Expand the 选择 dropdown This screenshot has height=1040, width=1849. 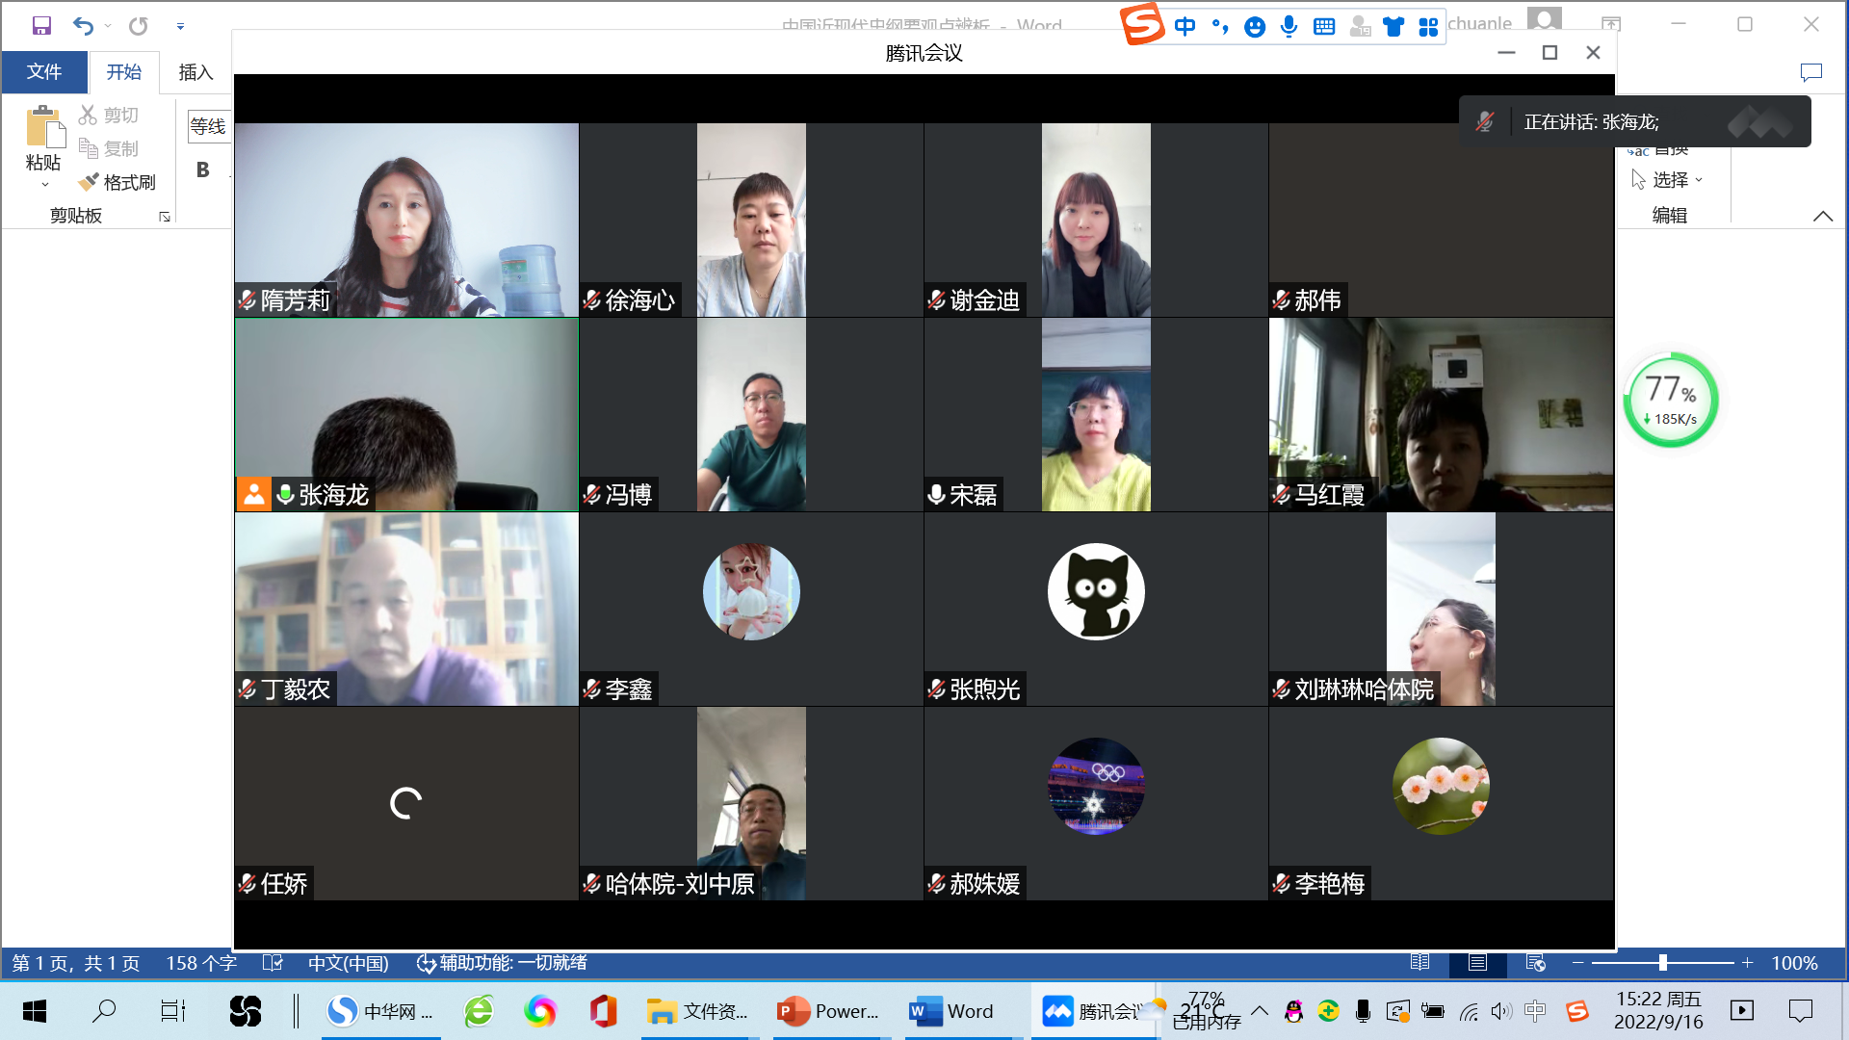(1678, 180)
